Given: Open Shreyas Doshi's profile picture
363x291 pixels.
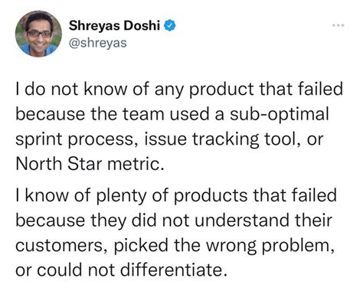Looking at the screenshot, I should click(x=38, y=34).
